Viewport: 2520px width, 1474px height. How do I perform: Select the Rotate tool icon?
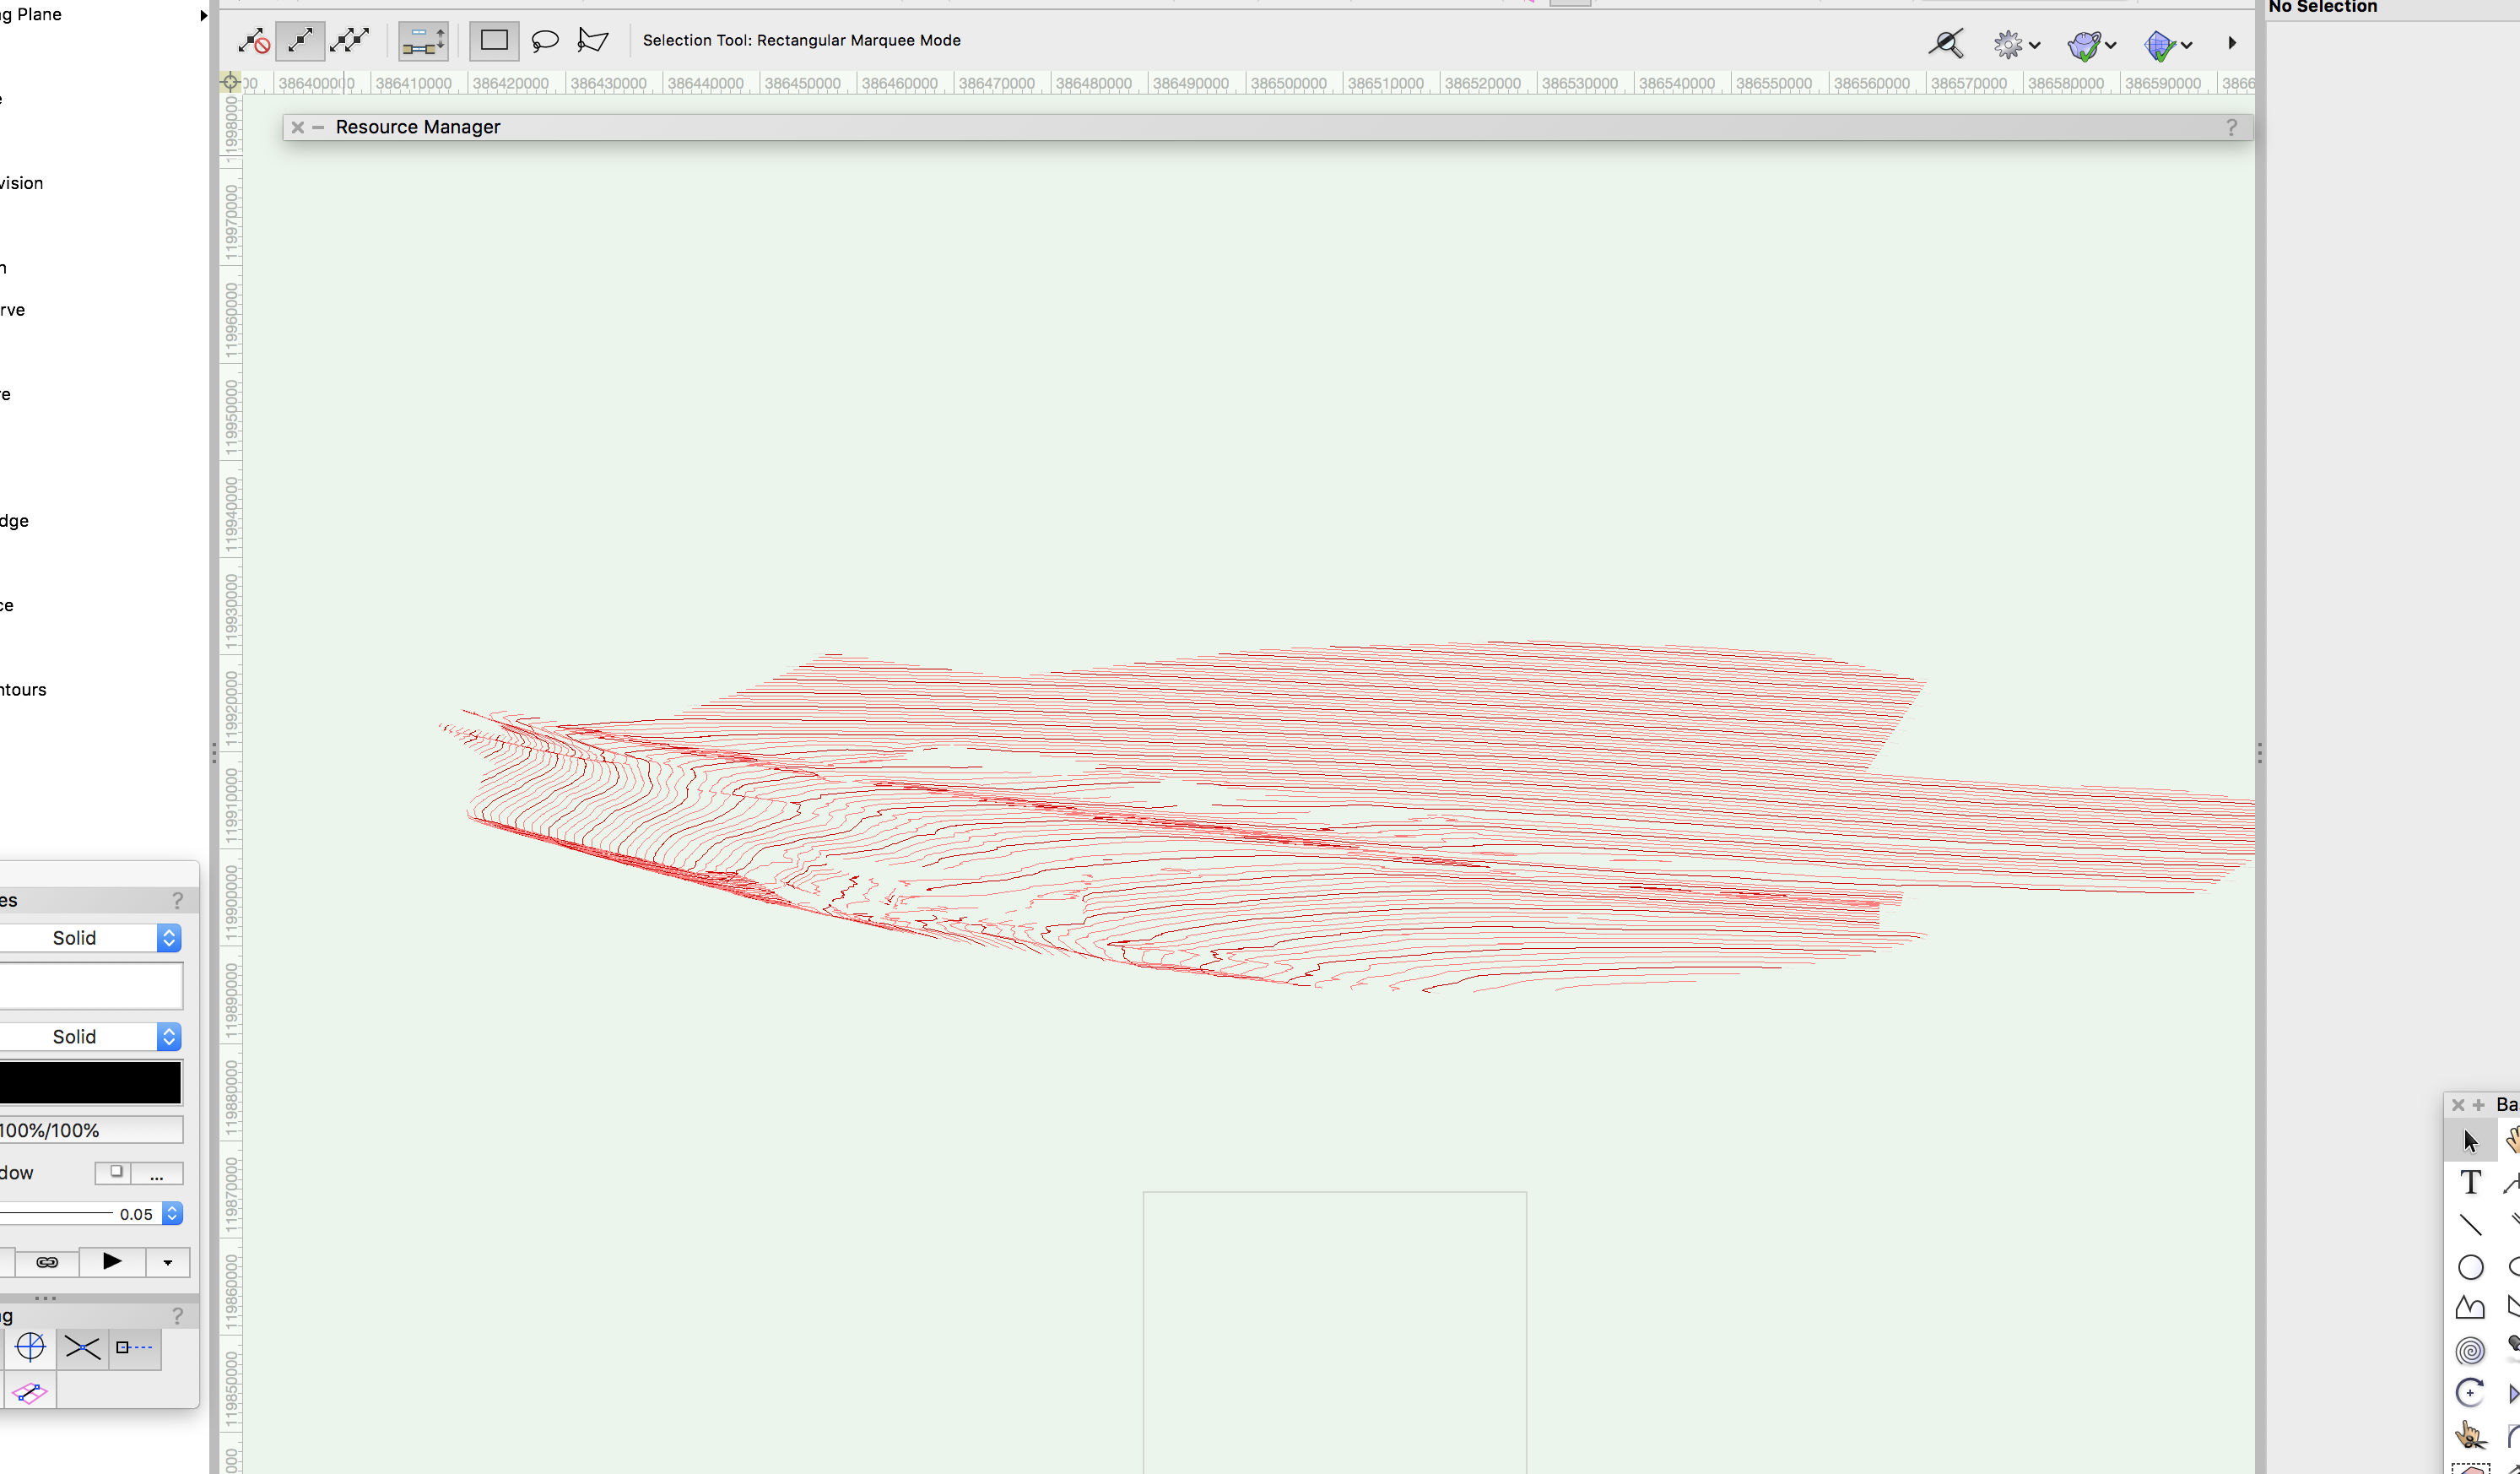click(x=2470, y=1393)
